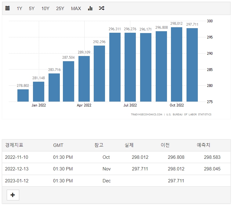Viewport: 232px width, 205px height.
Task: Click previous value 297.711 in Dec row
Action: (x=176, y=181)
